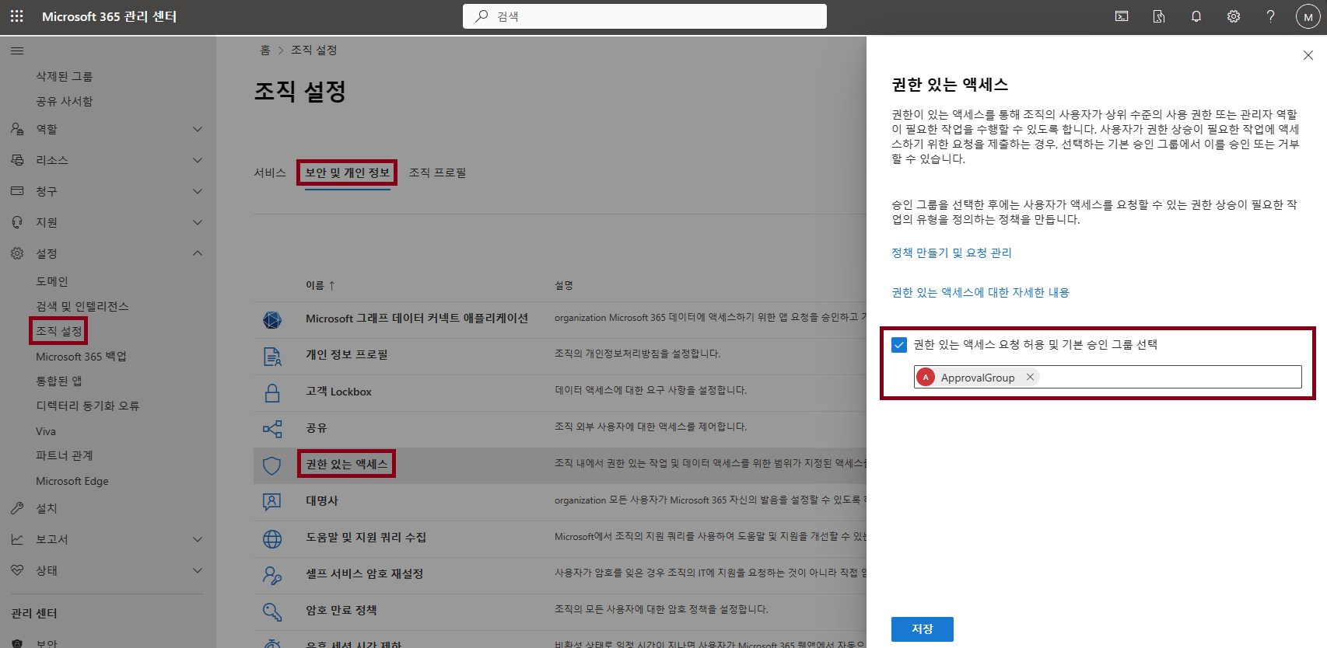Open 파트너 관계 in sidebar
This screenshot has width=1327, height=648.
tap(65, 455)
